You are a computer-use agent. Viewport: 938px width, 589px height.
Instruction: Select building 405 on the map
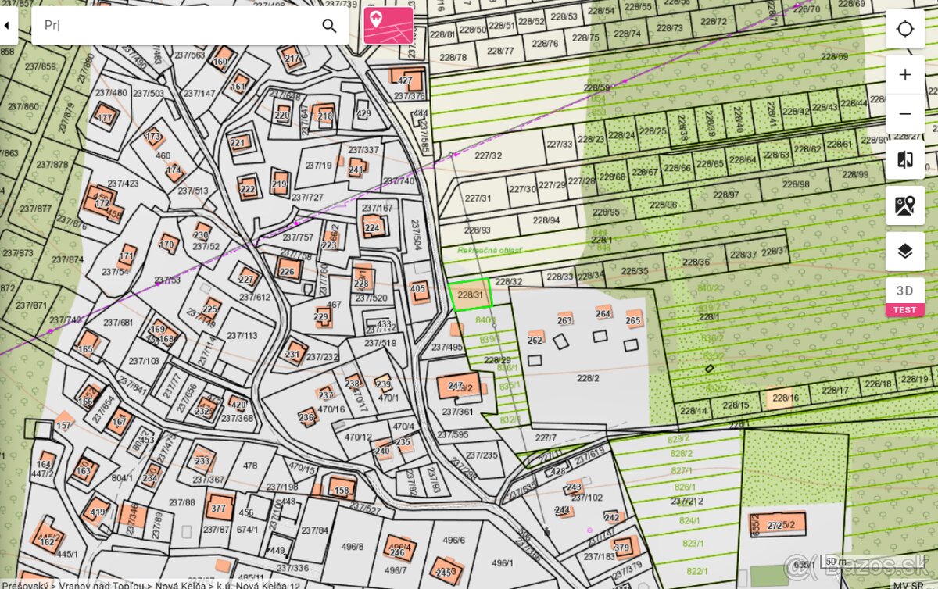418,290
